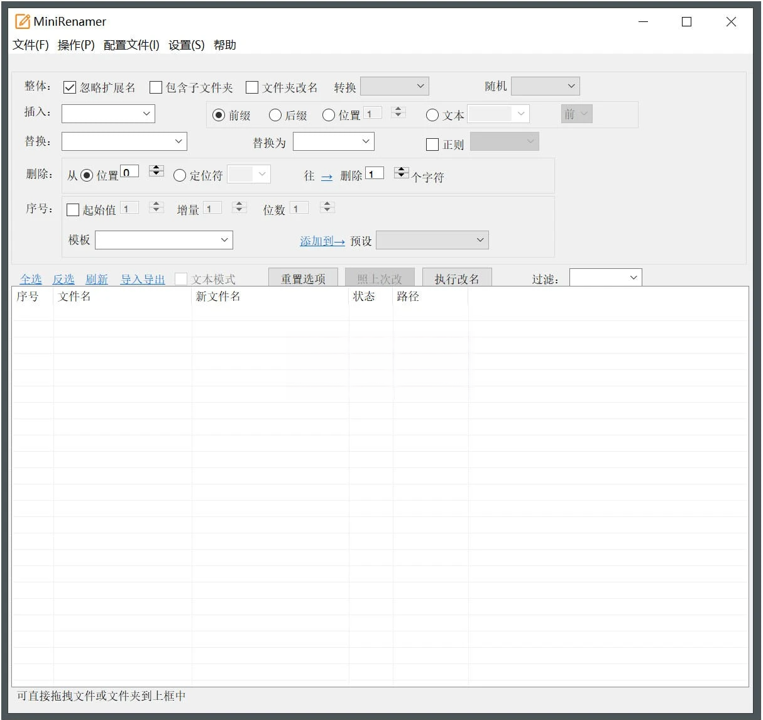The image size is (763, 720).
Task: Click the 新文件名 column header
Action: pos(218,297)
